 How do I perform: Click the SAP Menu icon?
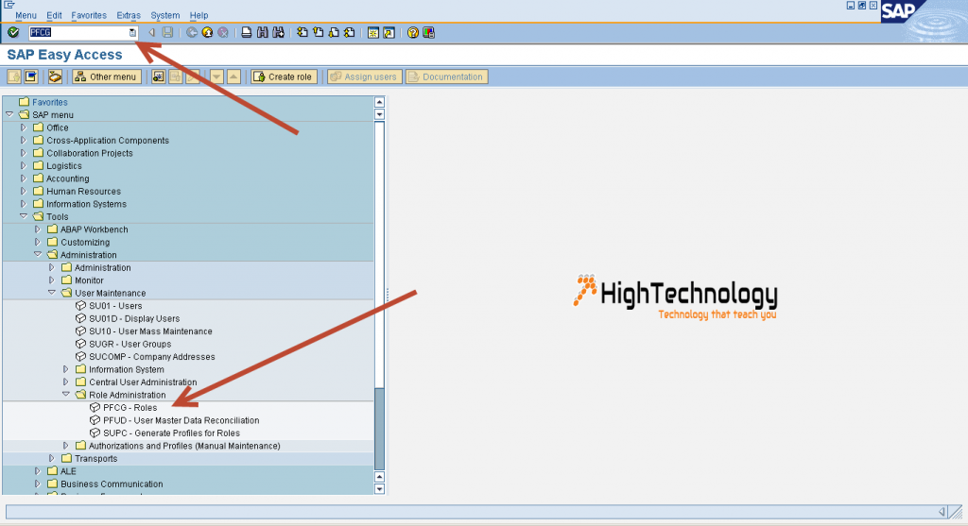[x=31, y=76]
